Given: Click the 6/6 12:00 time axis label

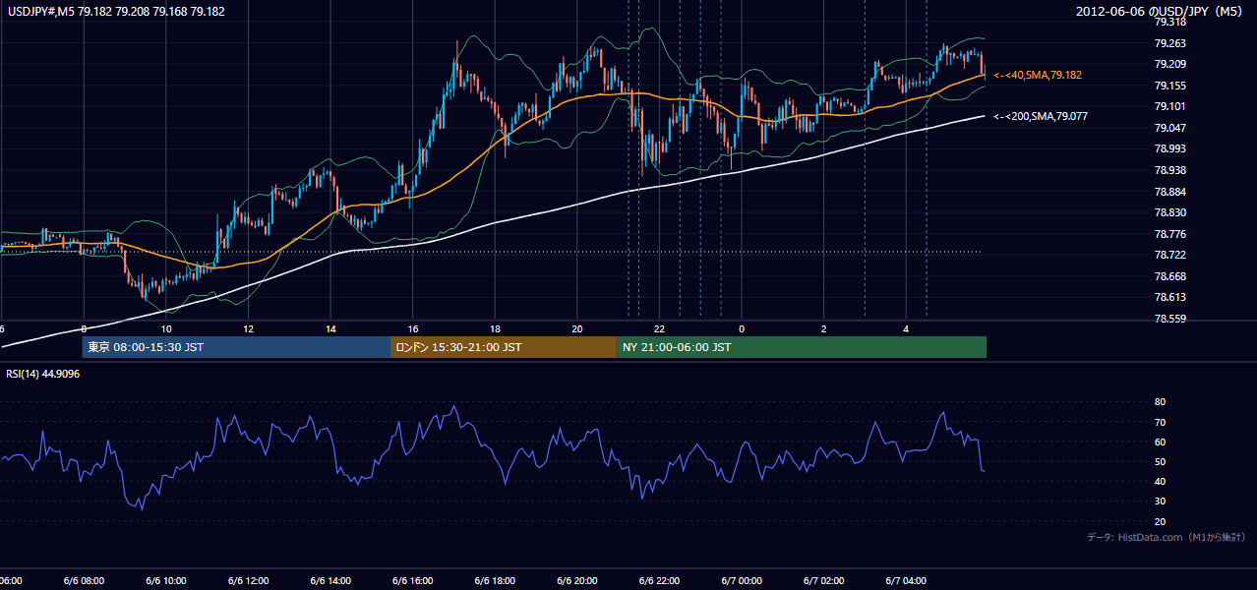Looking at the screenshot, I should [248, 581].
